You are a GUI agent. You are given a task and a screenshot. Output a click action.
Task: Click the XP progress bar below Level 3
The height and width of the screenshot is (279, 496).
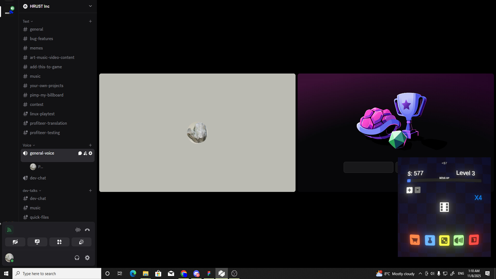click(444, 181)
